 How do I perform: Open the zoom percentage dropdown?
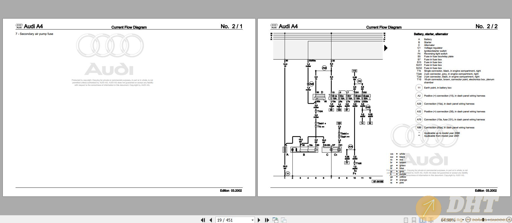pyautogui.click(x=463, y=220)
